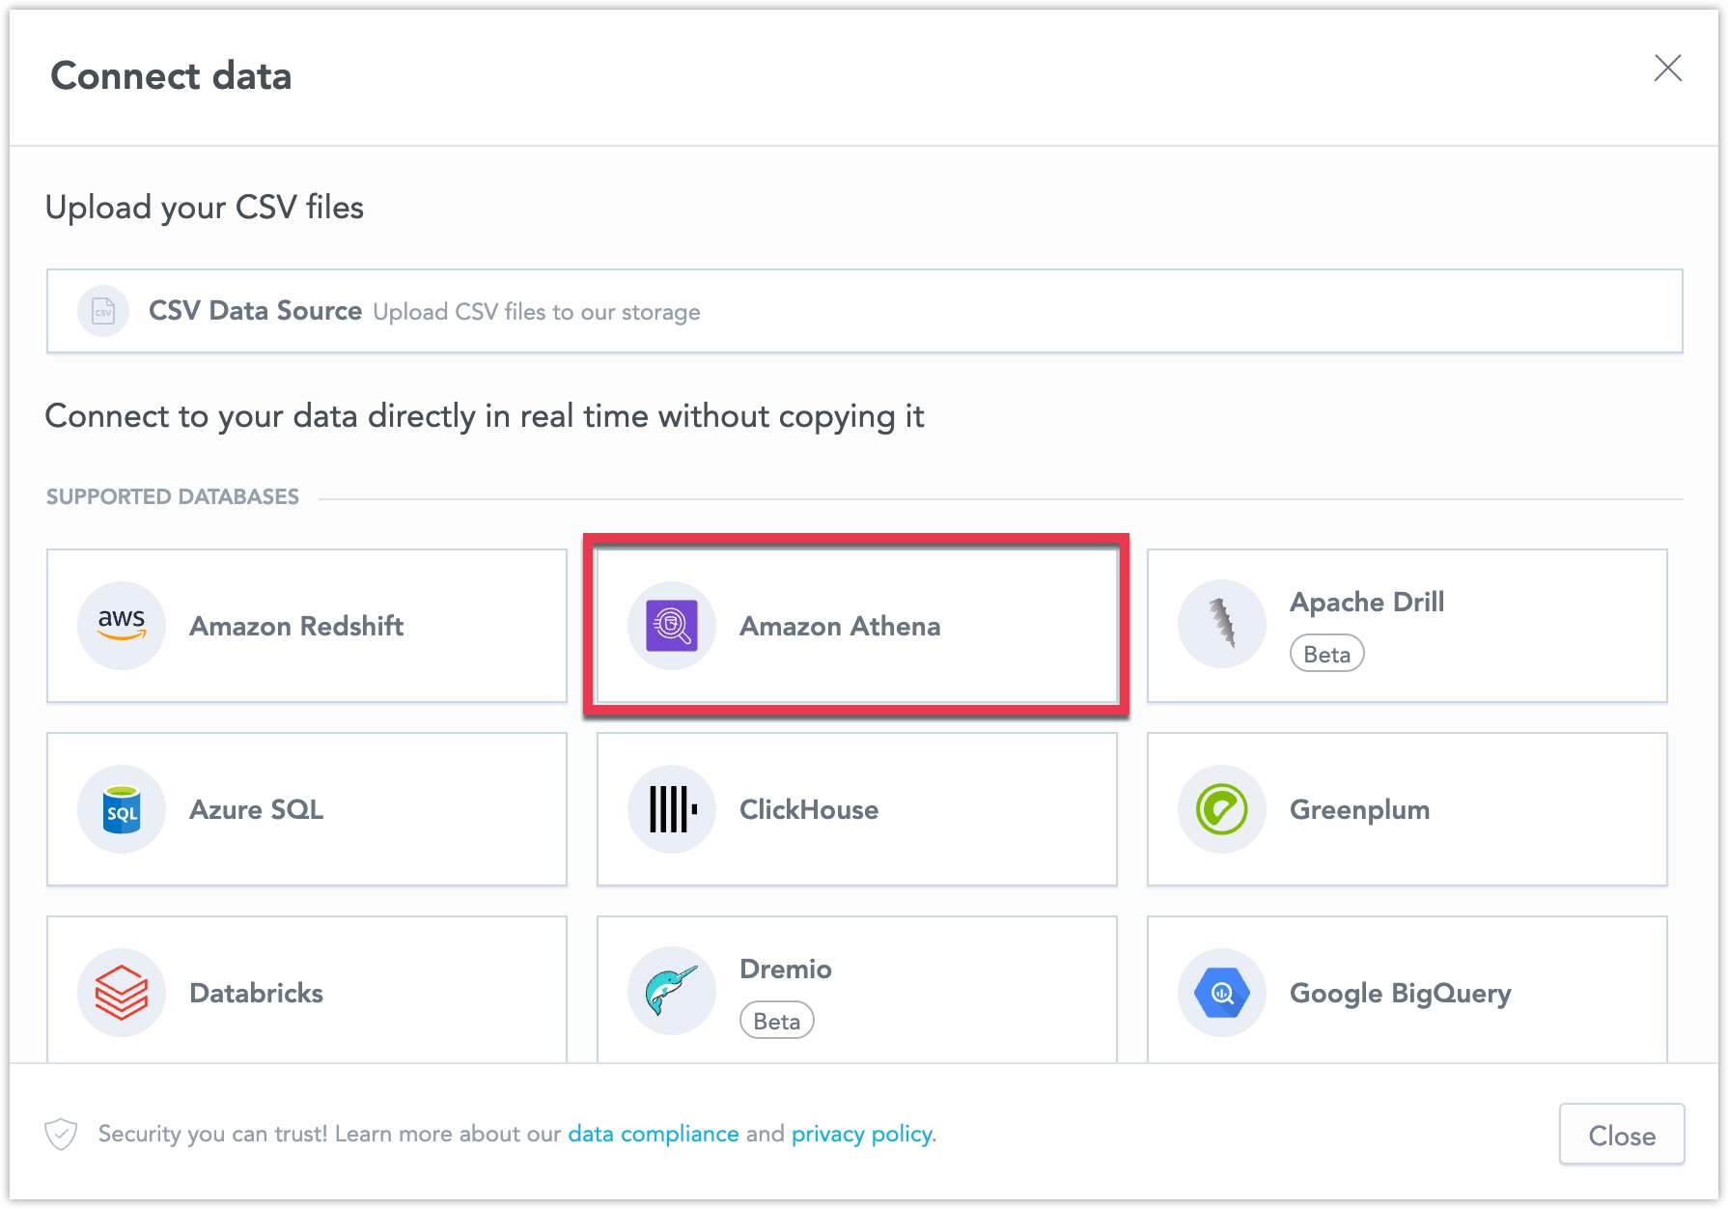1728x1209 pixels.
Task: Click the red Databricks layers icon
Action: 122,993
